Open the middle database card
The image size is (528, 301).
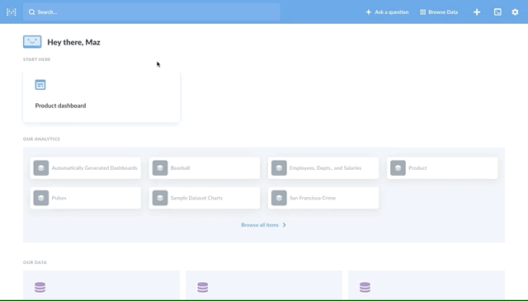click(x=264, y=285)
